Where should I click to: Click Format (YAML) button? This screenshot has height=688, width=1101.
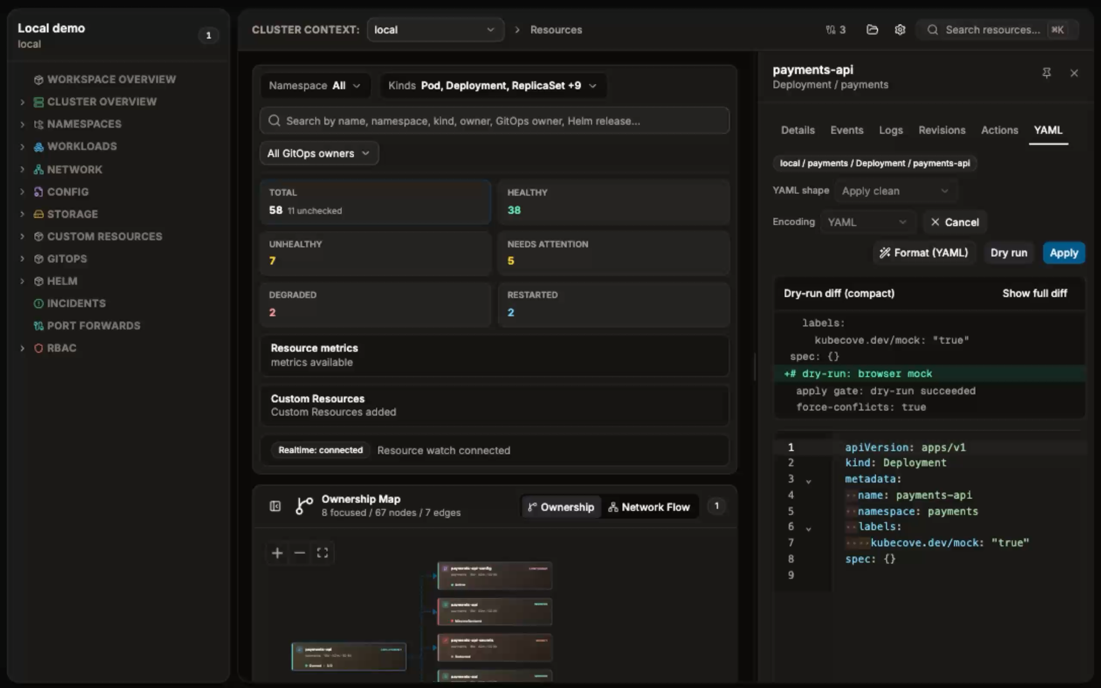(923, 252)
